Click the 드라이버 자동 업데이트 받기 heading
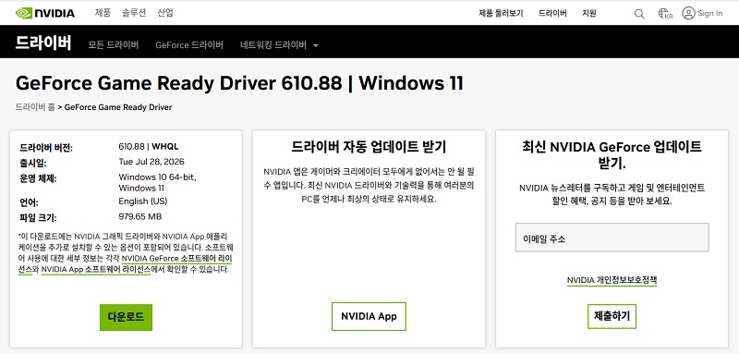This screenshot has height=354, width=739. 369,147
